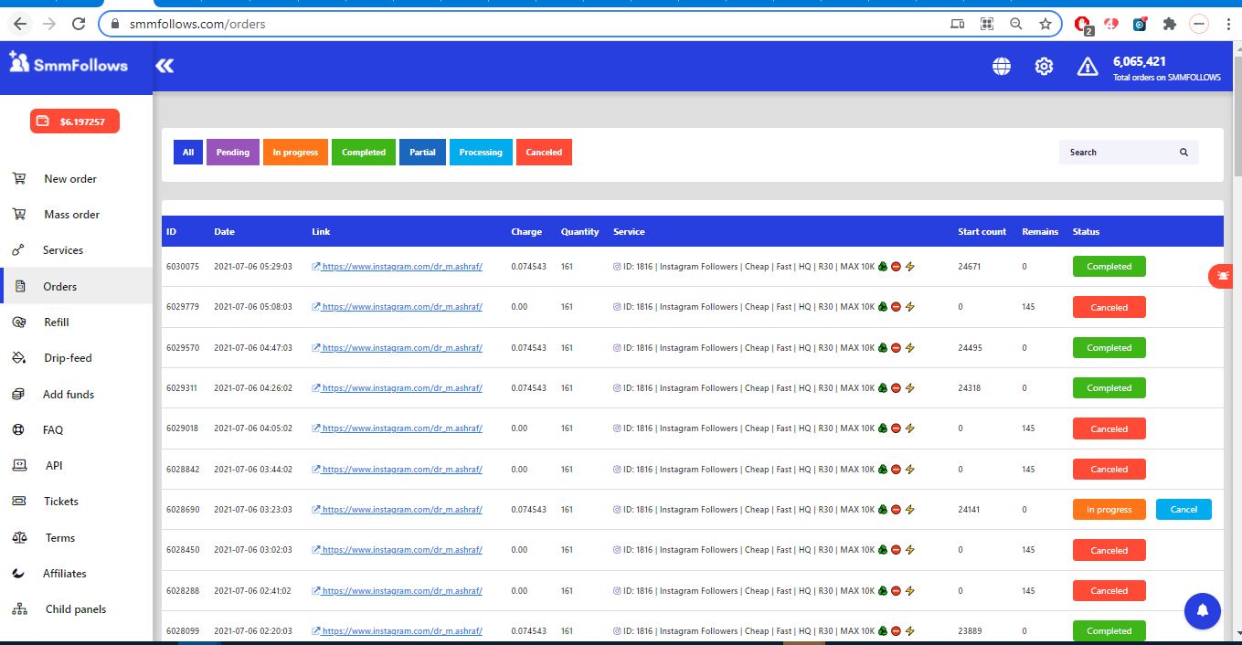Open the blue bell notification button
This screenshot has width=1242, height=645.
(1203, 611)
